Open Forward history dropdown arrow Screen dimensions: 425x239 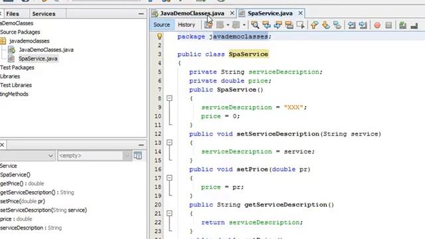click(x=244, y=25)
